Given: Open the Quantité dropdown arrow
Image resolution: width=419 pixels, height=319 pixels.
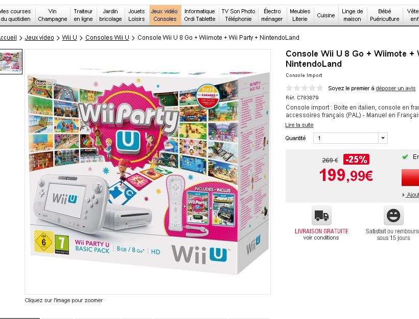Looking at the screenshot, I should click(383, 138).
